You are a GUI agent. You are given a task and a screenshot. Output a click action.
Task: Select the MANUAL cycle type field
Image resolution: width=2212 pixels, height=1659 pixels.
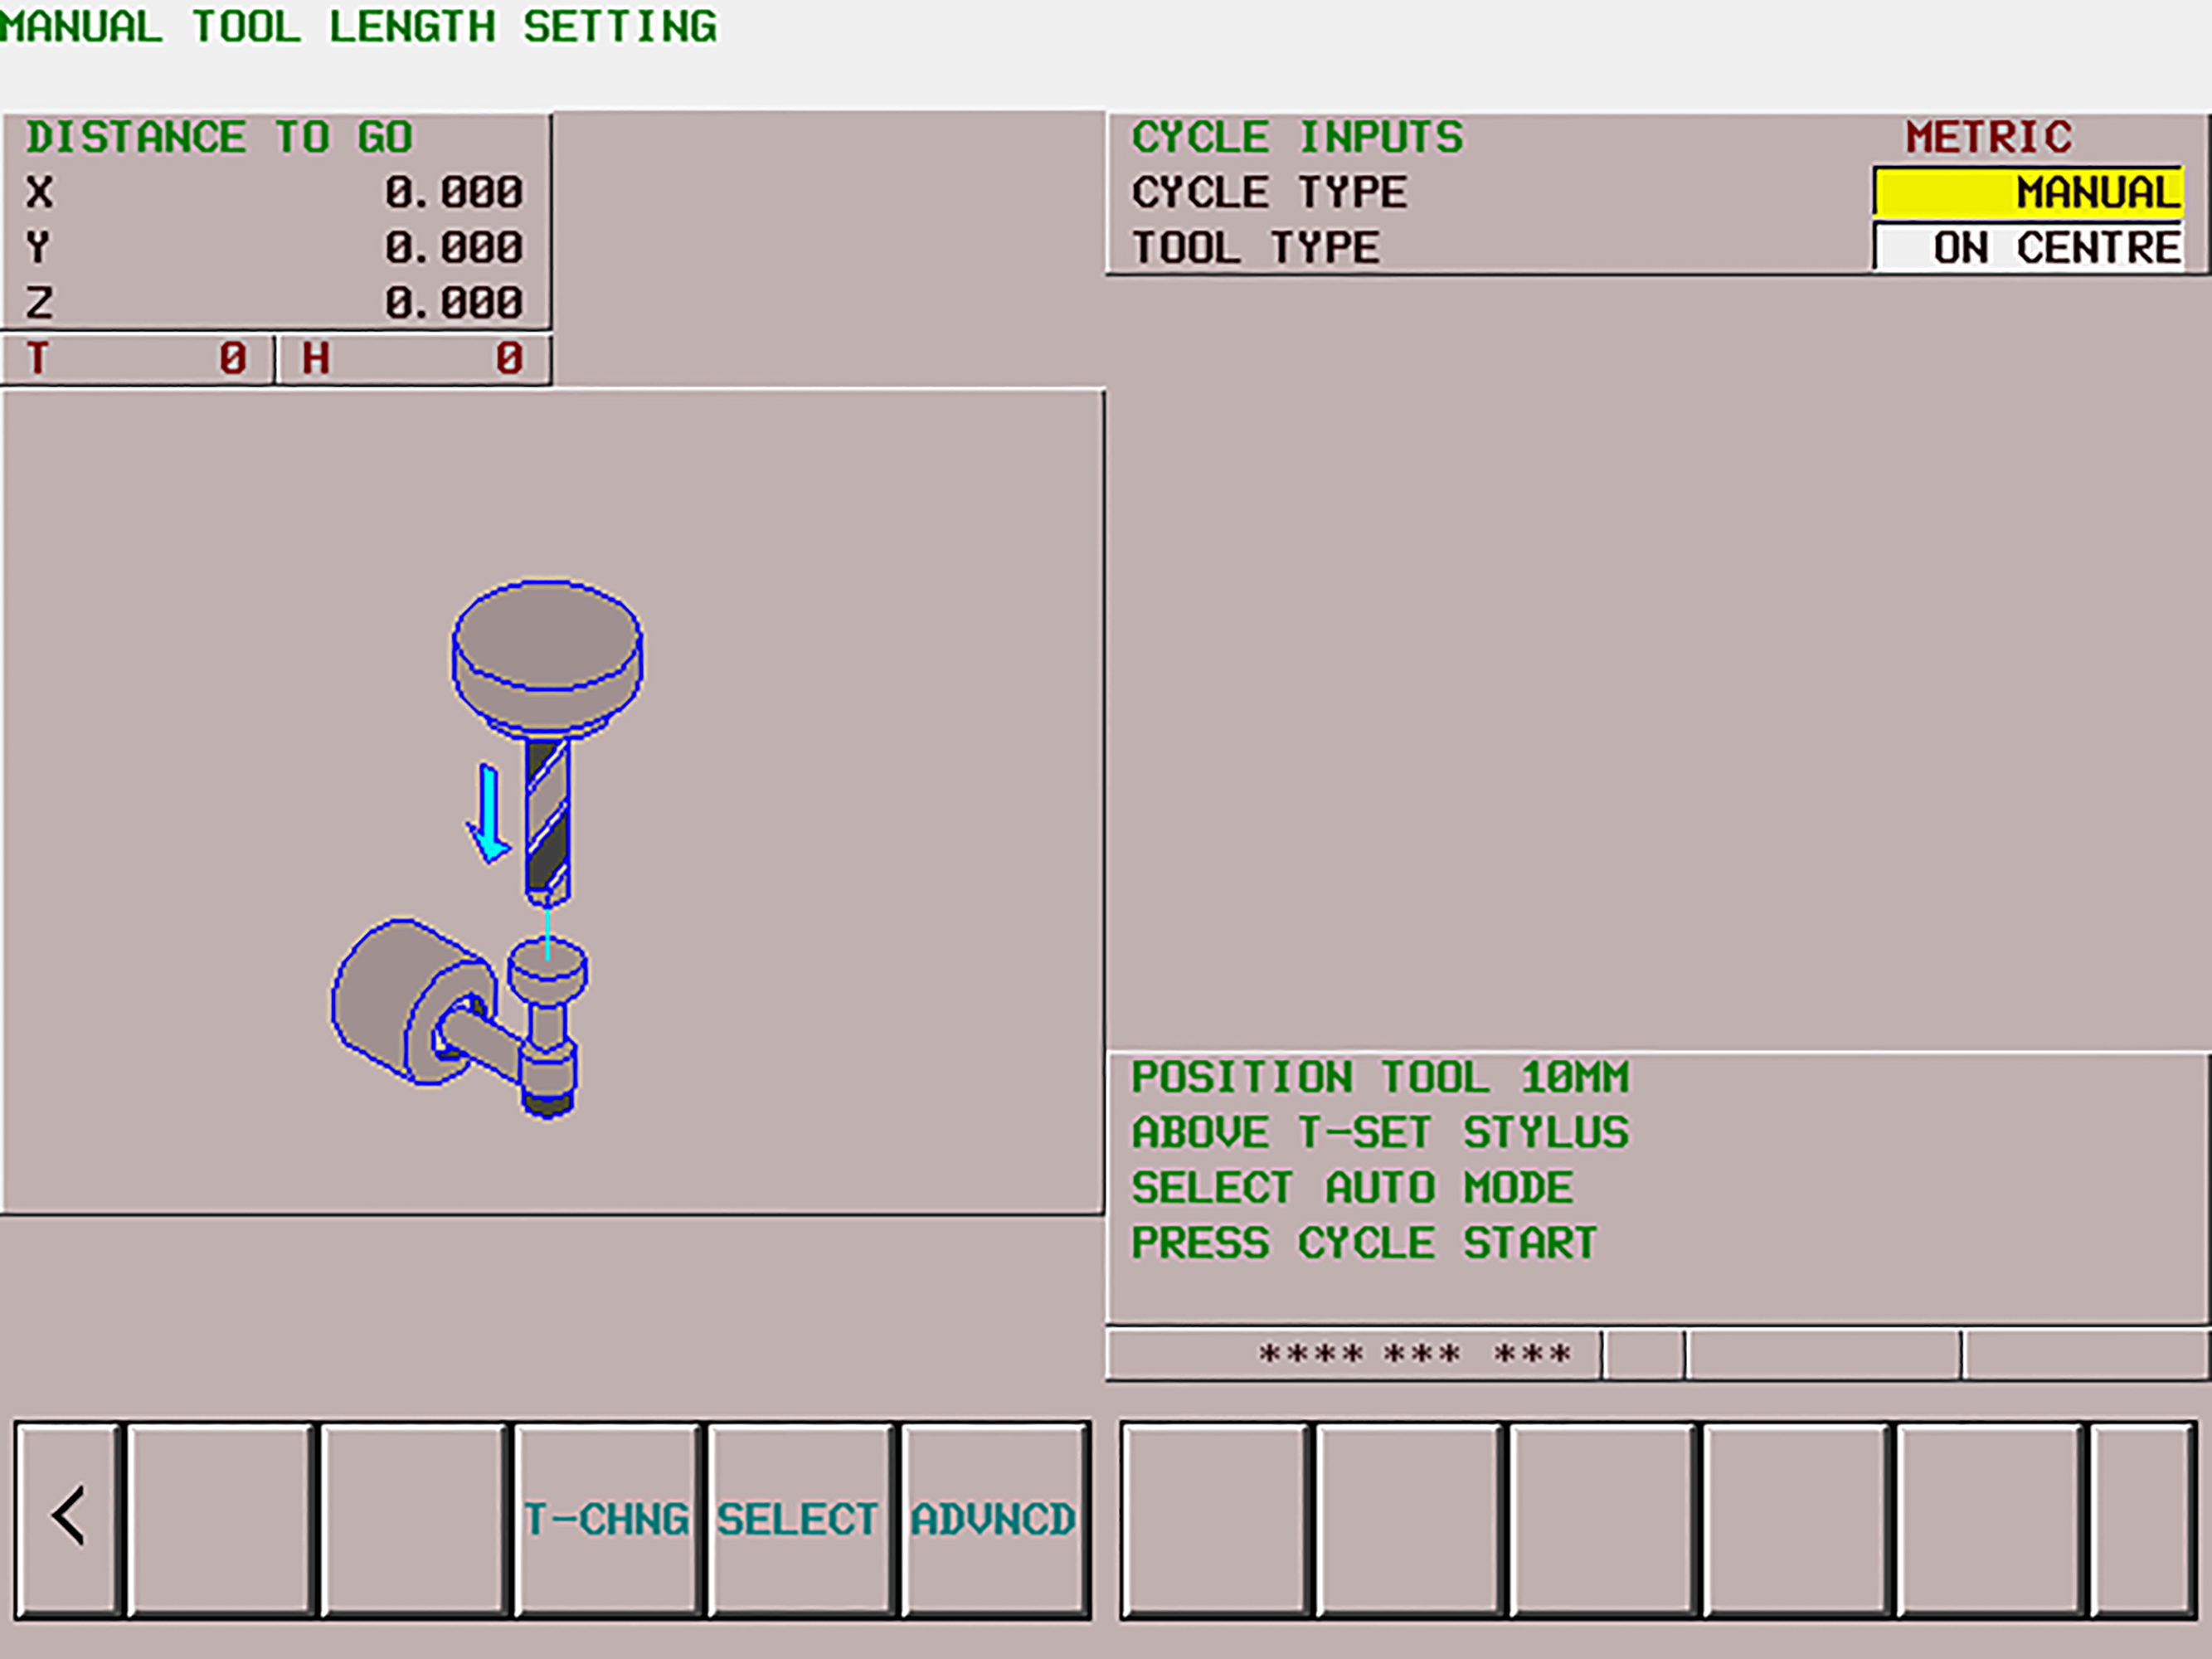(x=2027, y=192)
